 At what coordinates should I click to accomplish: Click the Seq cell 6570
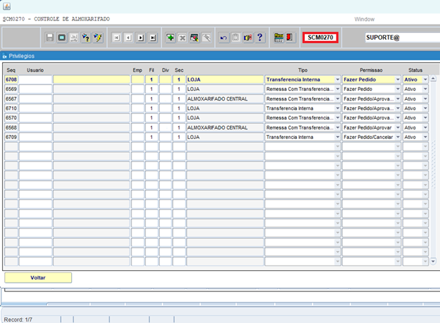(11, 118)
